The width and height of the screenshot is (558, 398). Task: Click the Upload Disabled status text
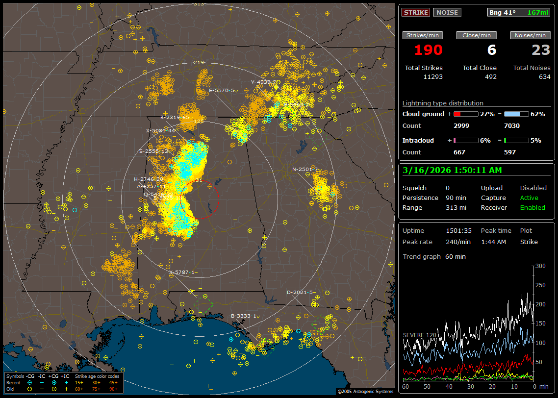533,188
